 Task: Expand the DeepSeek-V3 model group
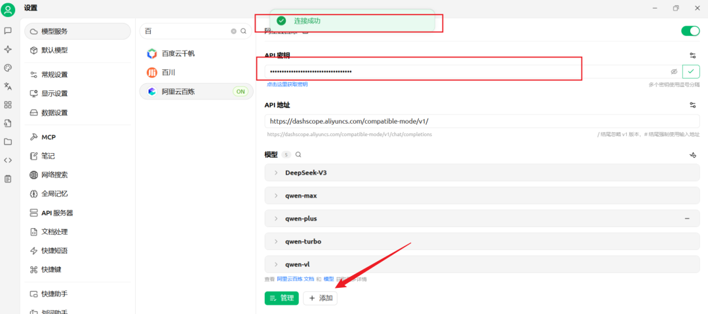click(x=482, y=173)
